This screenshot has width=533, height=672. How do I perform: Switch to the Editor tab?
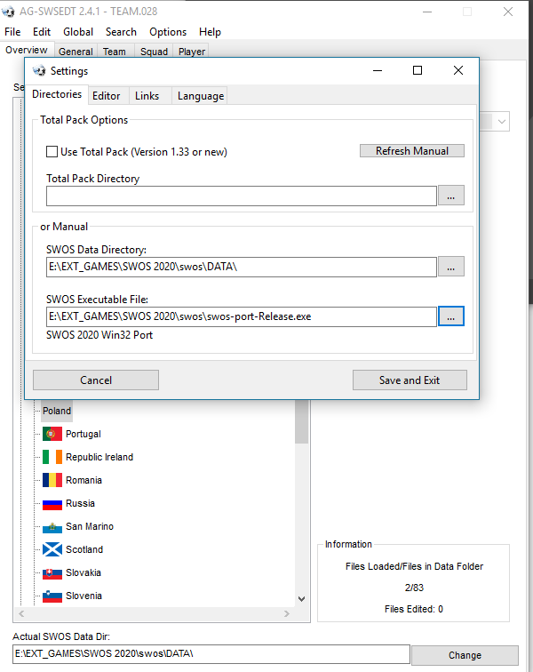coord(107,96)
